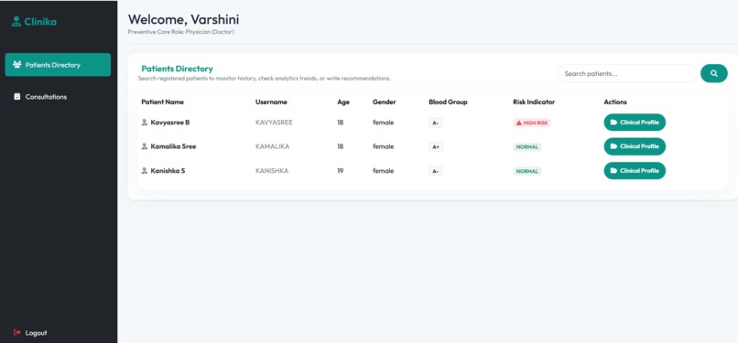The image size is (738, 343).
Task: Click the Patients Directory people icon
Action: tap(17, 64)
